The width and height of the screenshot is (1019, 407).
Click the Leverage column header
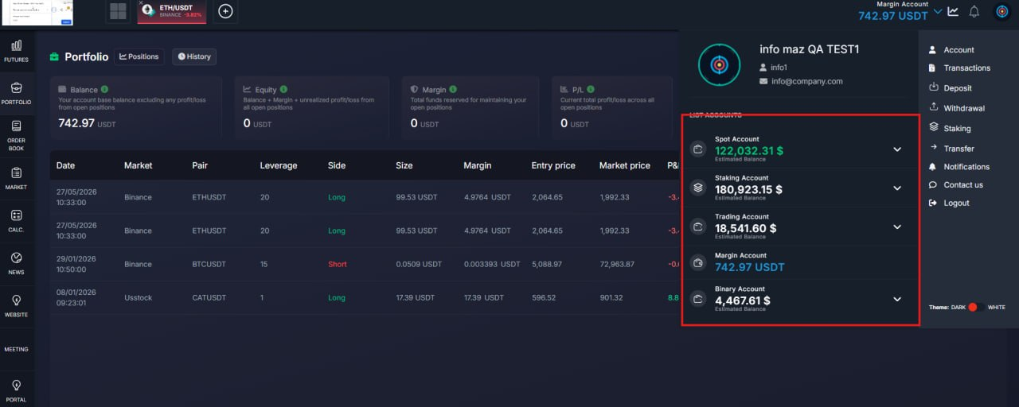279,165
